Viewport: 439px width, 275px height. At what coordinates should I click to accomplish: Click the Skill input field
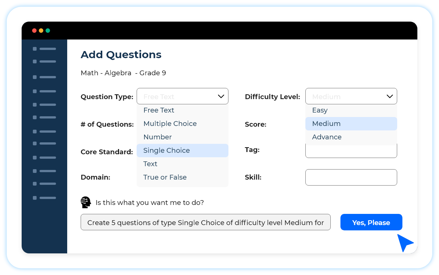click(x=351, y=177)
